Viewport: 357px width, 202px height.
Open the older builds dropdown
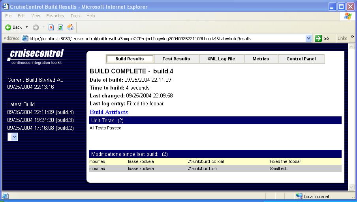(x=13, y=137)
